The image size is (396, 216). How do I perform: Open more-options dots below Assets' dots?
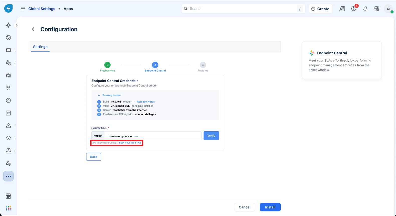click(x=15, y=151)
